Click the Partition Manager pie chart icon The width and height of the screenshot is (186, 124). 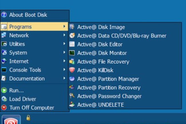[72, 79]
